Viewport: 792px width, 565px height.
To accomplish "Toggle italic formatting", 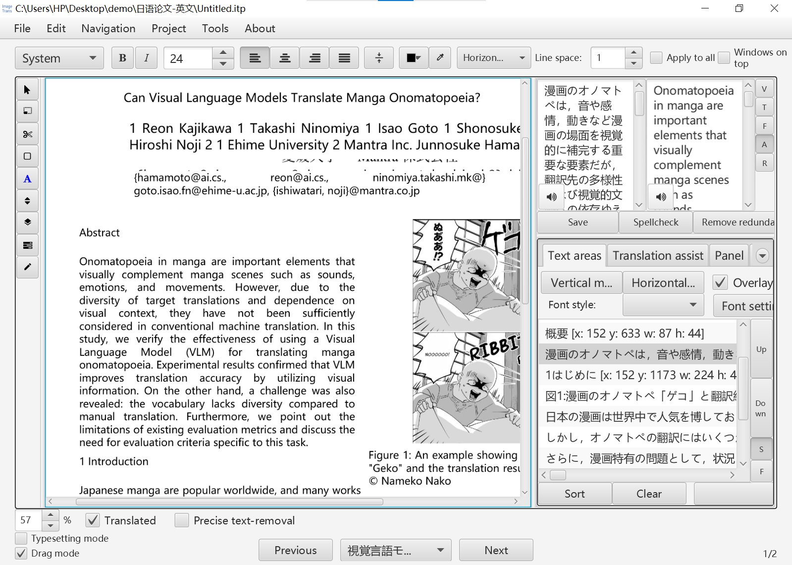I will click(x=147, y=58).
